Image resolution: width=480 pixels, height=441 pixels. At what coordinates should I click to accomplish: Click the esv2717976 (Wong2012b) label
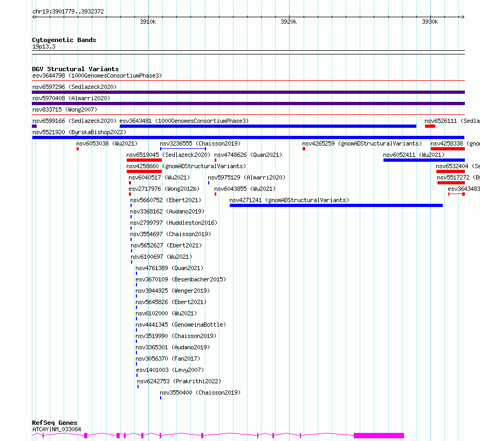164,189
